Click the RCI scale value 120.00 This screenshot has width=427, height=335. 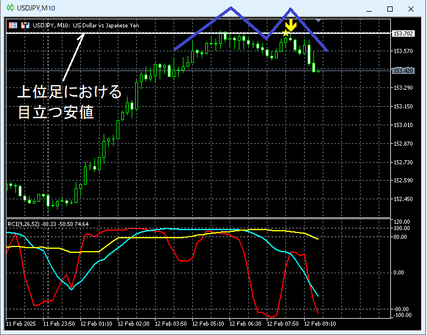pos(401,222)
